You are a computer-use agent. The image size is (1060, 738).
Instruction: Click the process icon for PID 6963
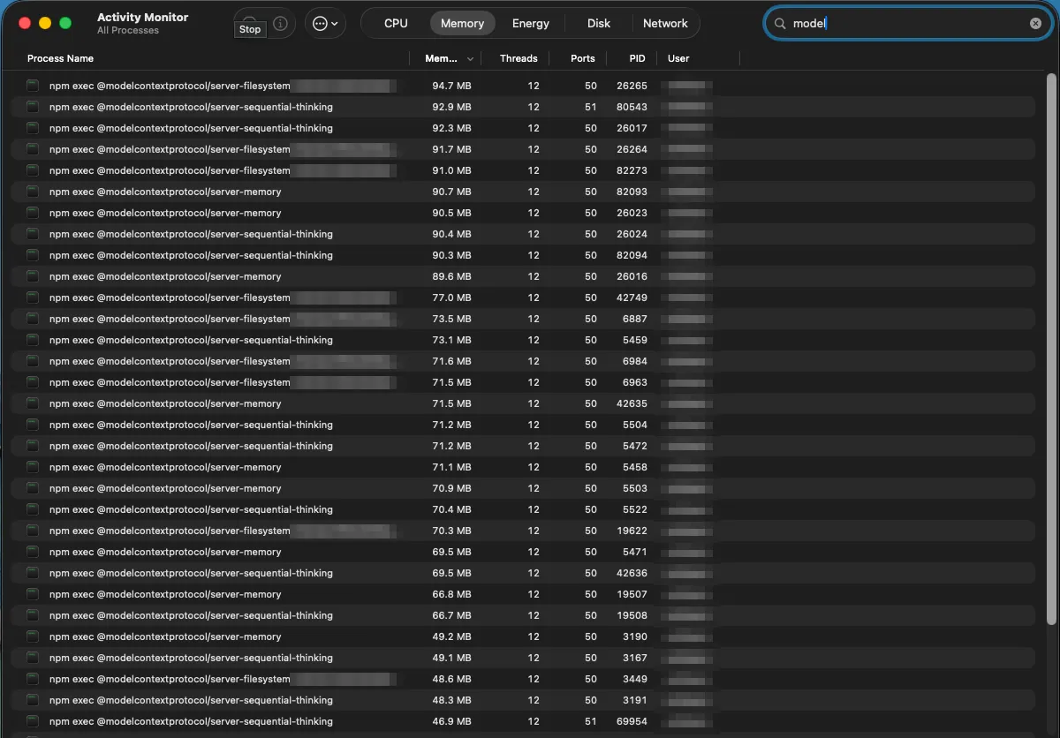[x=33, y=382]
